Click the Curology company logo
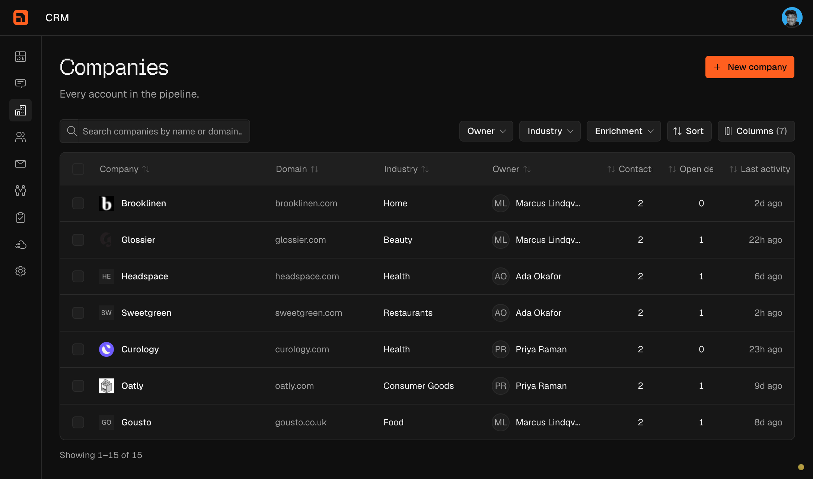The image size is (813, 479). click(106, 349)
